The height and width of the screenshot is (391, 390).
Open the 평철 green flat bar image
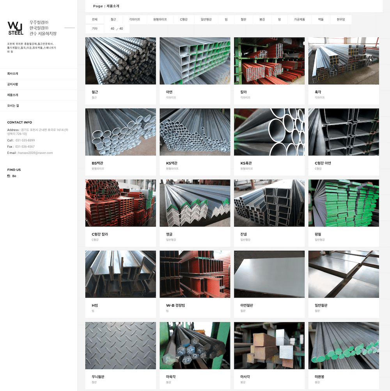[344, 203]
